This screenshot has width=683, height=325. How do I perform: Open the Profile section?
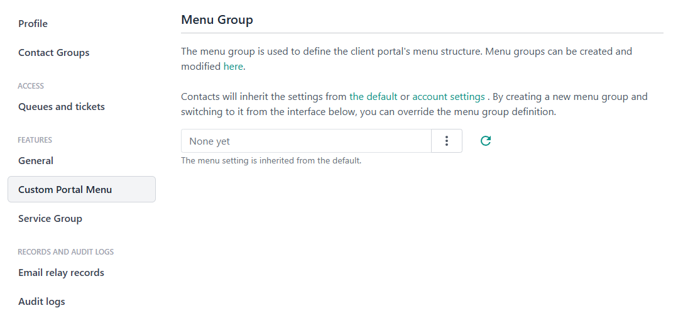[33, 24]
